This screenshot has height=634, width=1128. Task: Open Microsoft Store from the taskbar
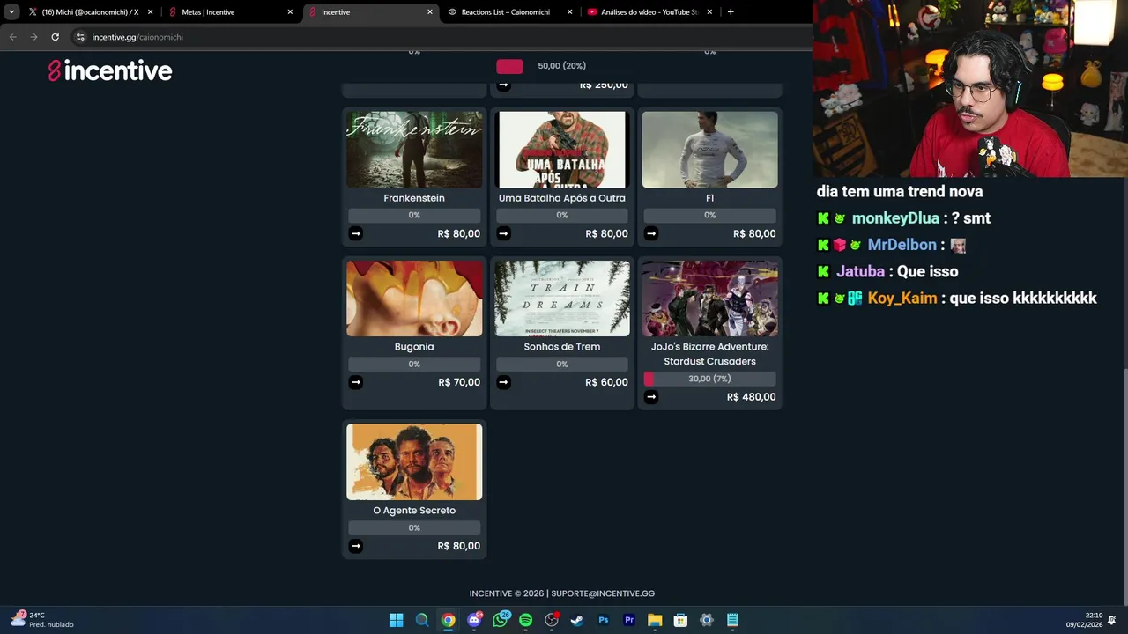680,620
